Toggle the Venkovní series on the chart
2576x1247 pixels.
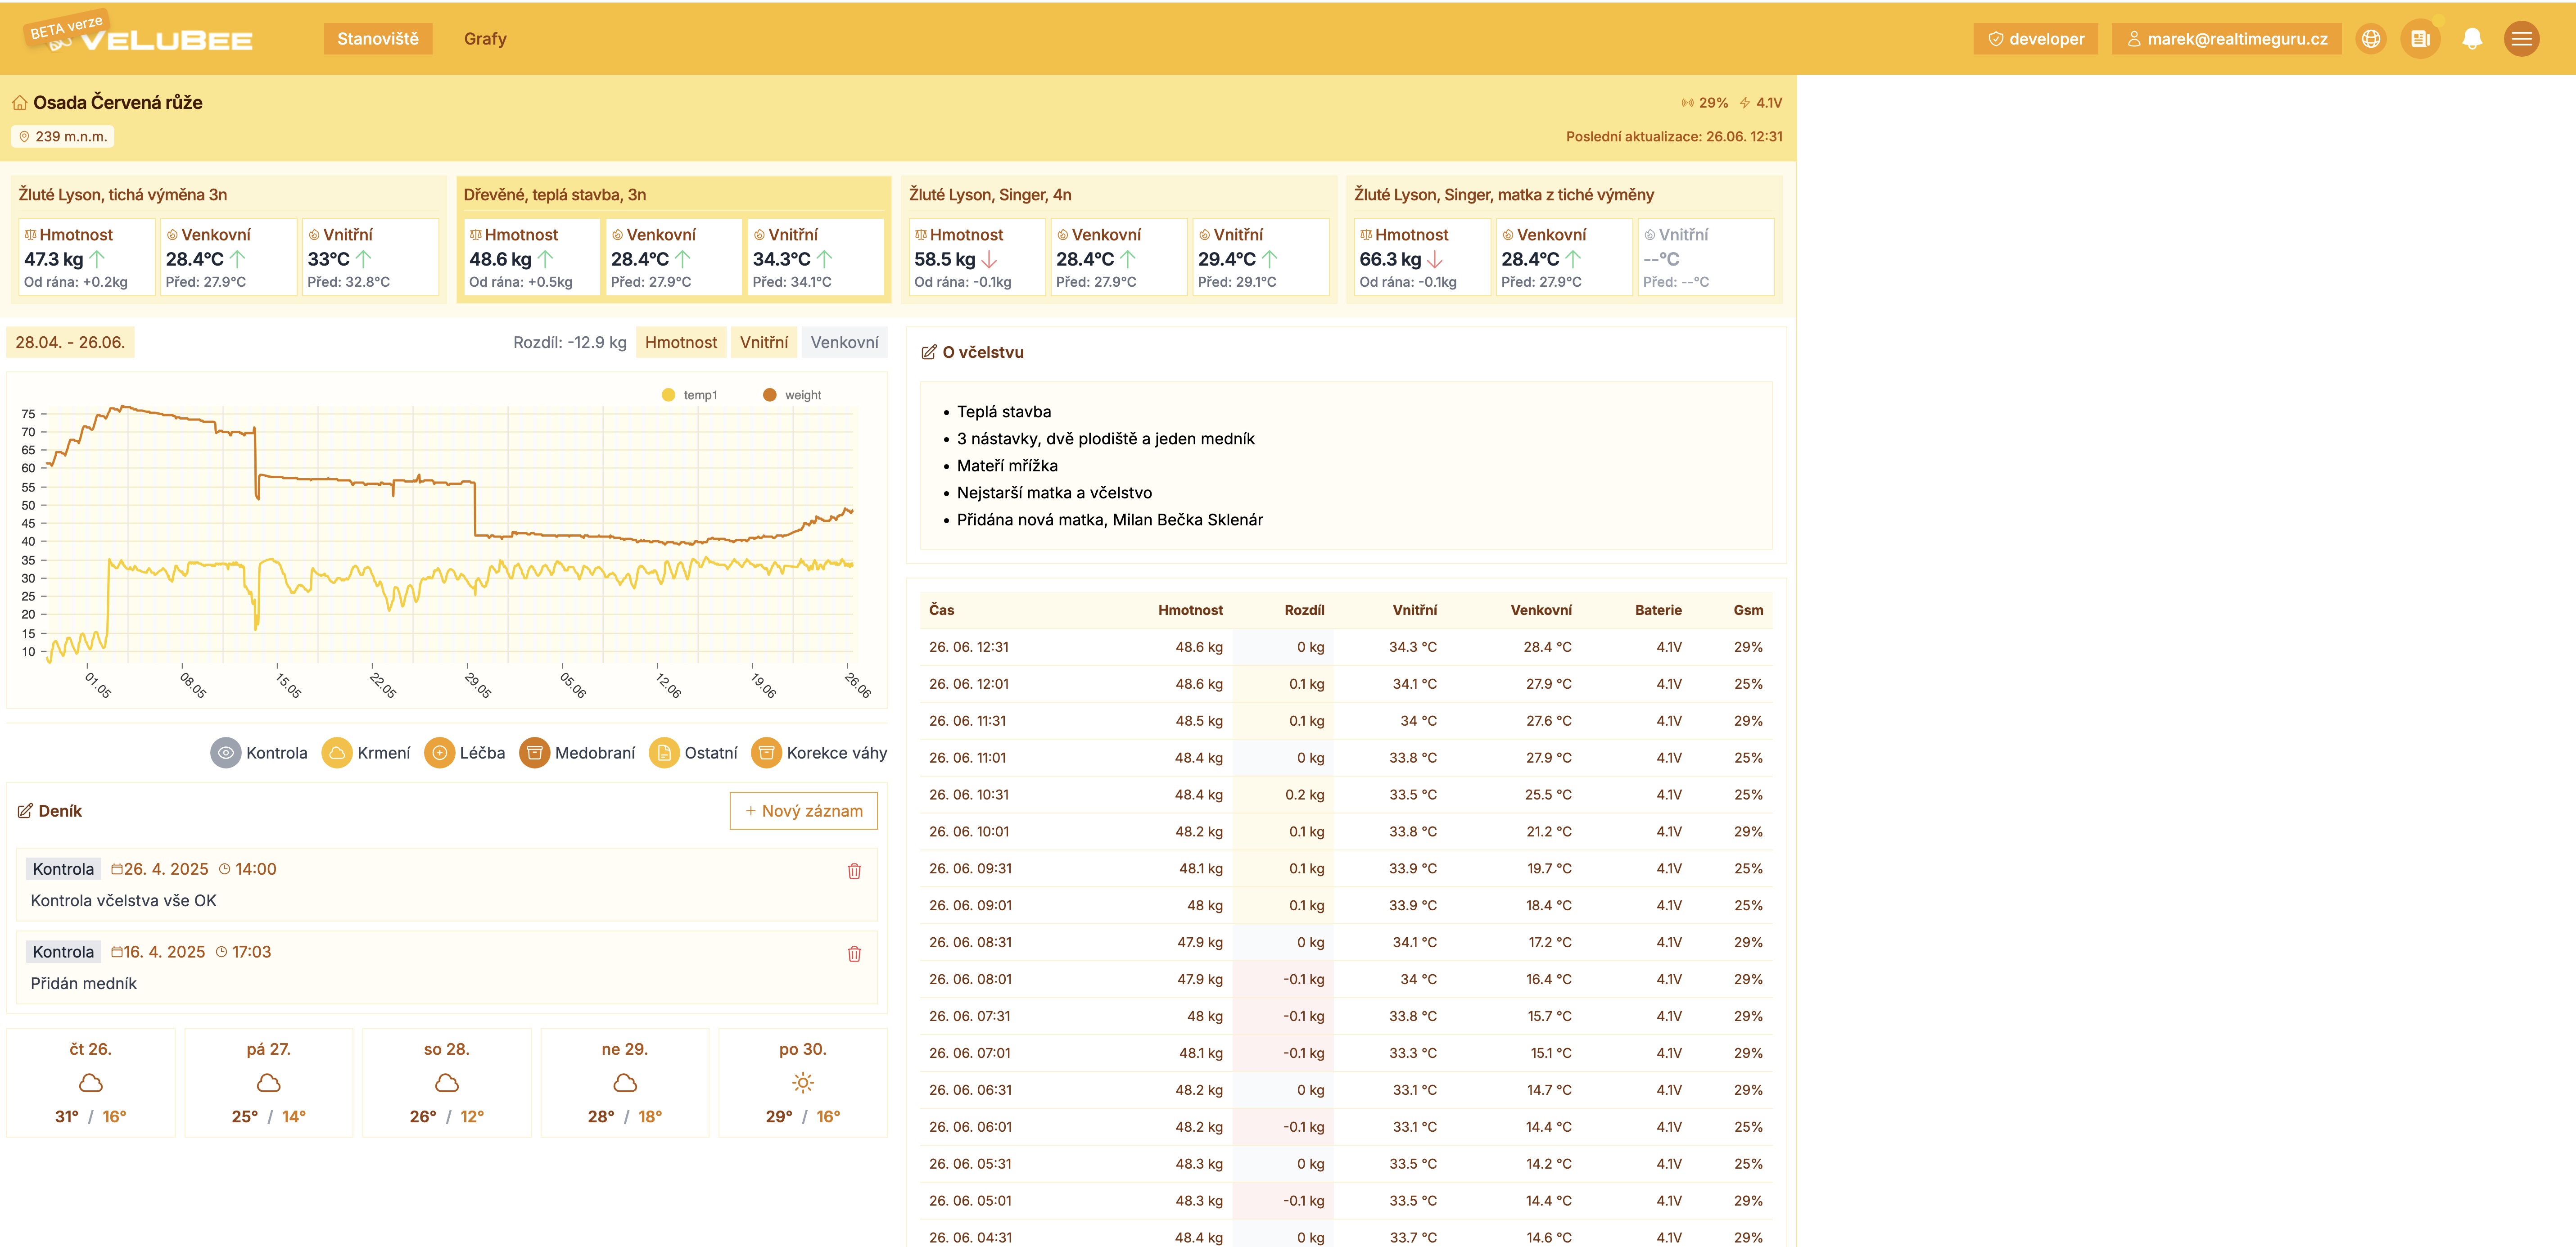845,342
